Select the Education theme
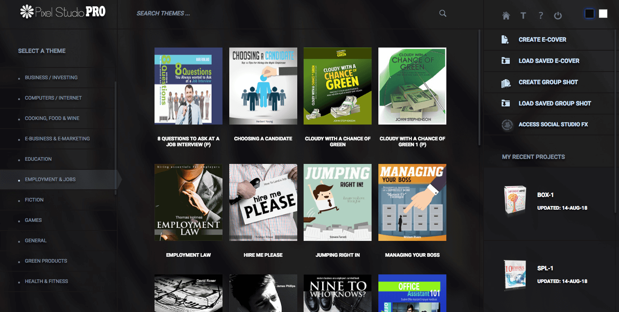The height and width of the screenshot is (312, 619). pos(39,159)
